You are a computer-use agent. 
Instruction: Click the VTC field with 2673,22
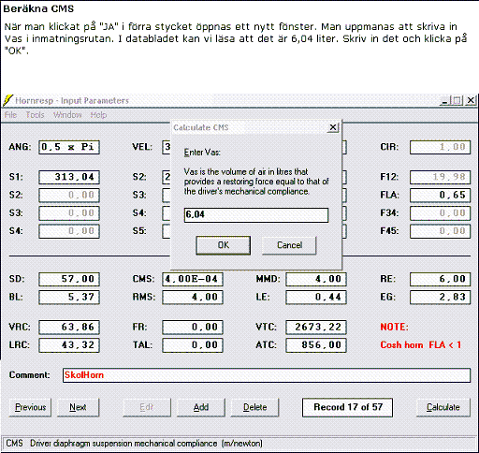pos(316,327)
